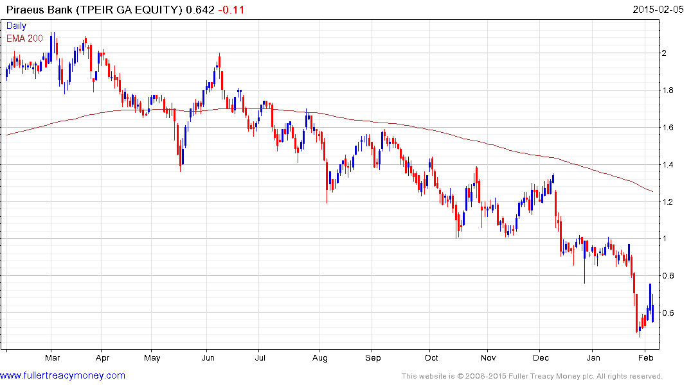Viewport: 691px width, 385px height.
Task: Click the 'Apr' month label on axis
Action: coord(102,357)
